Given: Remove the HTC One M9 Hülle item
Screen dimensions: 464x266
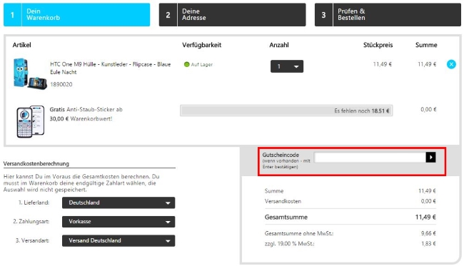Looking at the screenshot, I should (x=451, y=64).
